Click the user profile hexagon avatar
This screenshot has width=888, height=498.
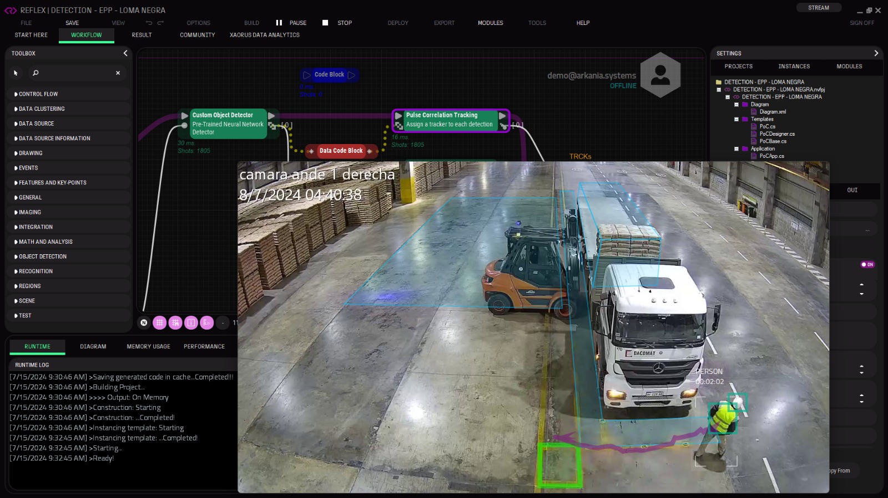pos(660,75)
